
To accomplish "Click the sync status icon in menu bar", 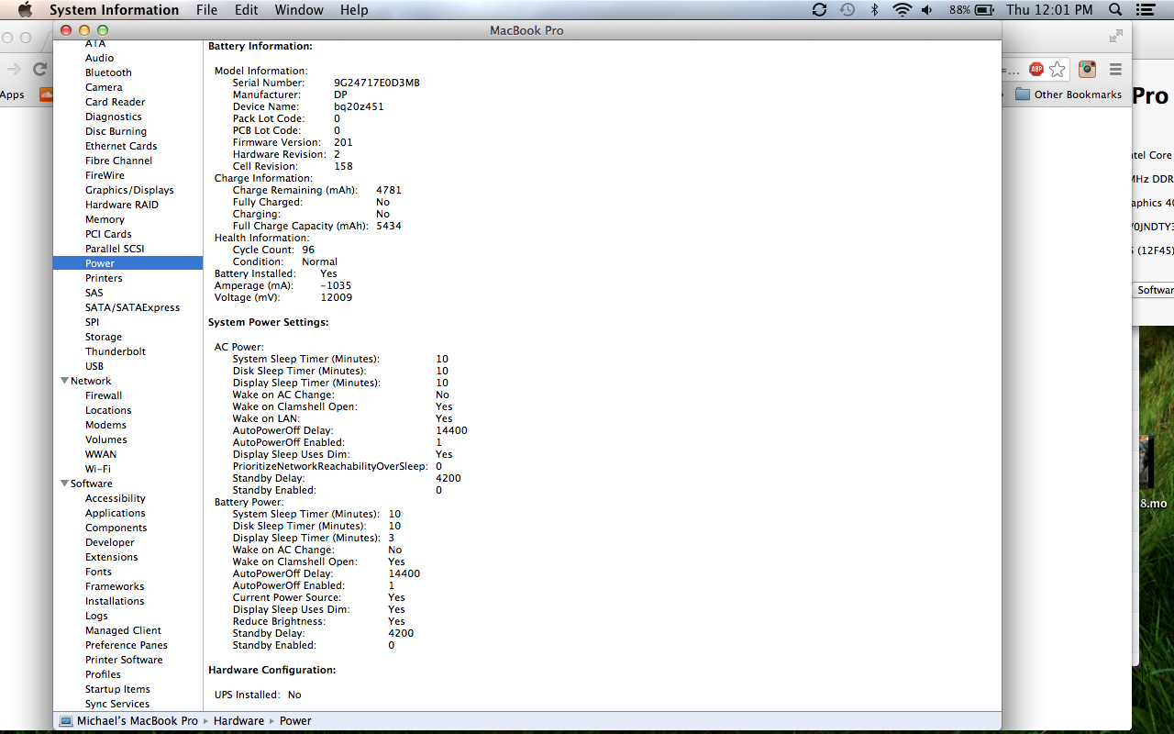I will (x=819, y=10).
